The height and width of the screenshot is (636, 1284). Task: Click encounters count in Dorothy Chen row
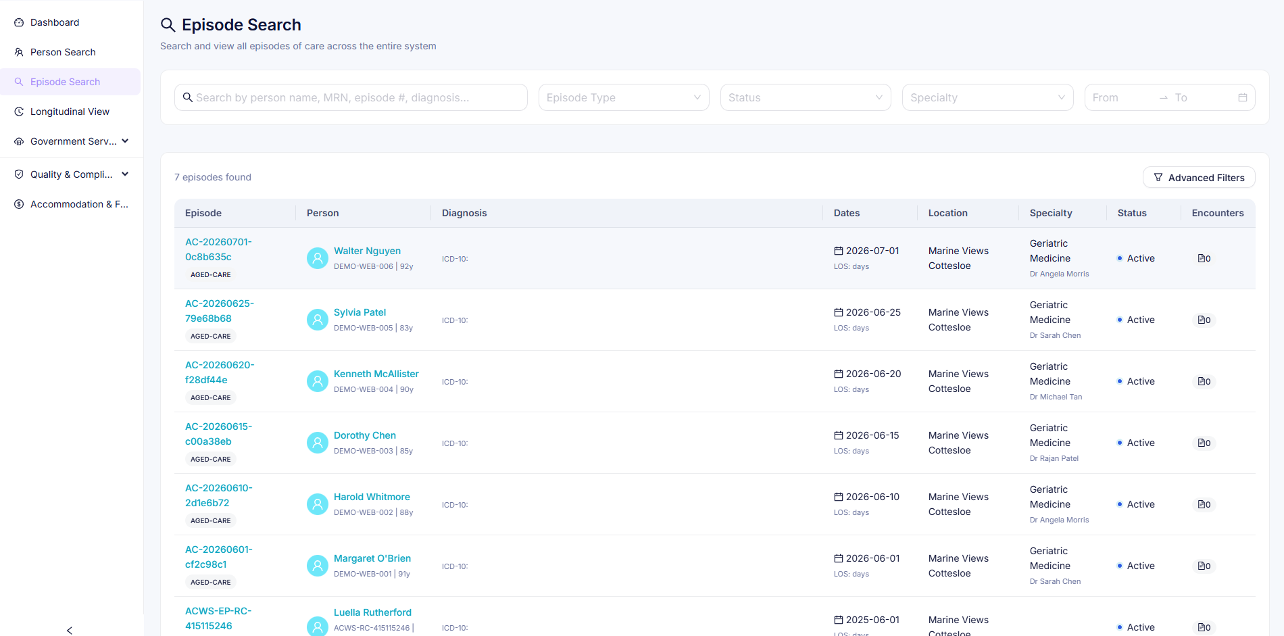pyautogui.click(x=1204, y=443)
